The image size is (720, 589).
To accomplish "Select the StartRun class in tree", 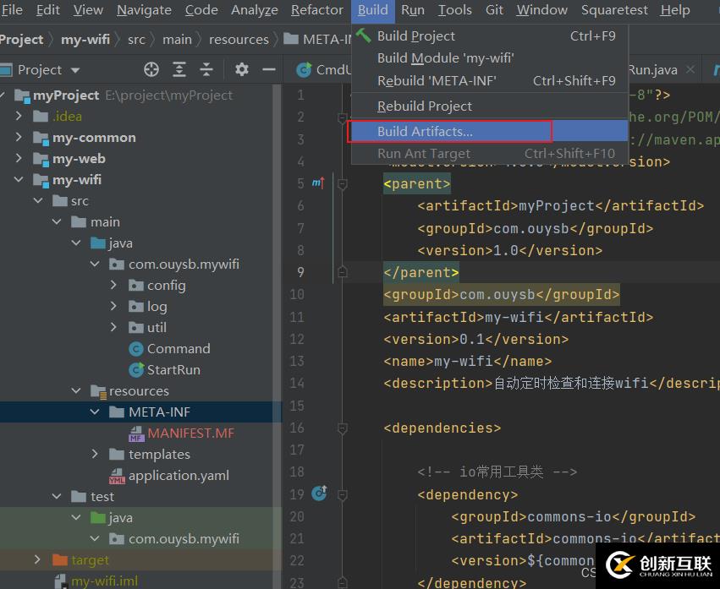I will (x=173, y=369).
